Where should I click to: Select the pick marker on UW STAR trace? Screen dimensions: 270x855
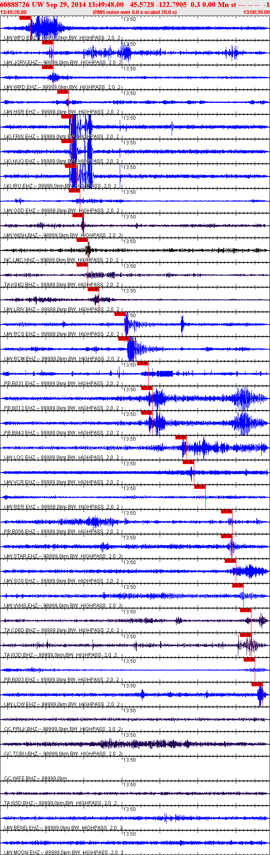226,536
